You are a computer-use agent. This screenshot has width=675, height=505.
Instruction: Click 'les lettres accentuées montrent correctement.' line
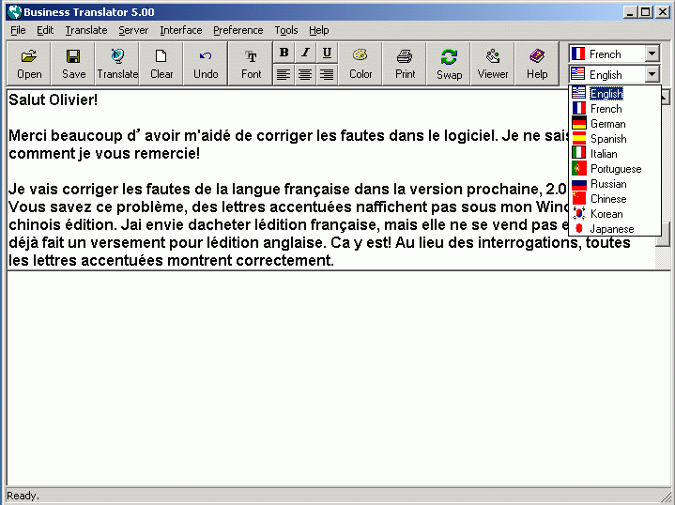172,260
